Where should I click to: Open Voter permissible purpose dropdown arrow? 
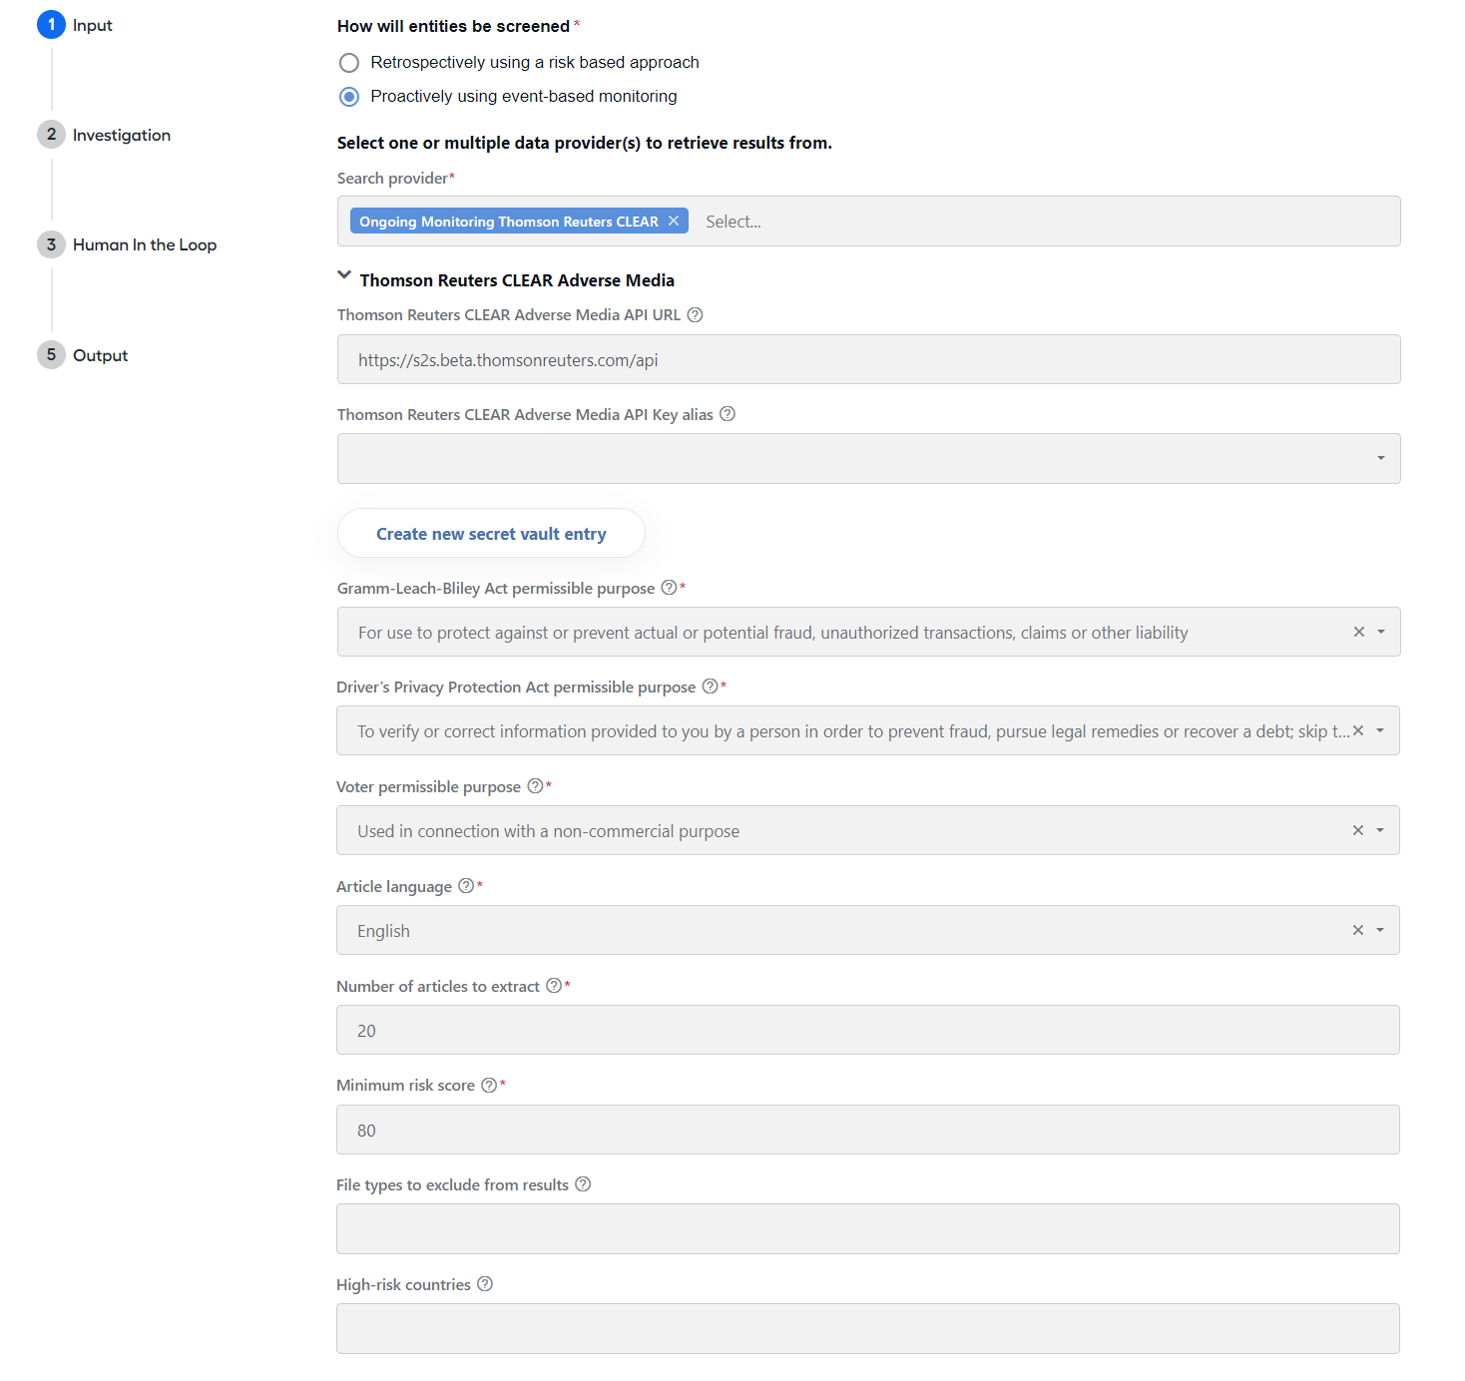[x=1380, y=830]
